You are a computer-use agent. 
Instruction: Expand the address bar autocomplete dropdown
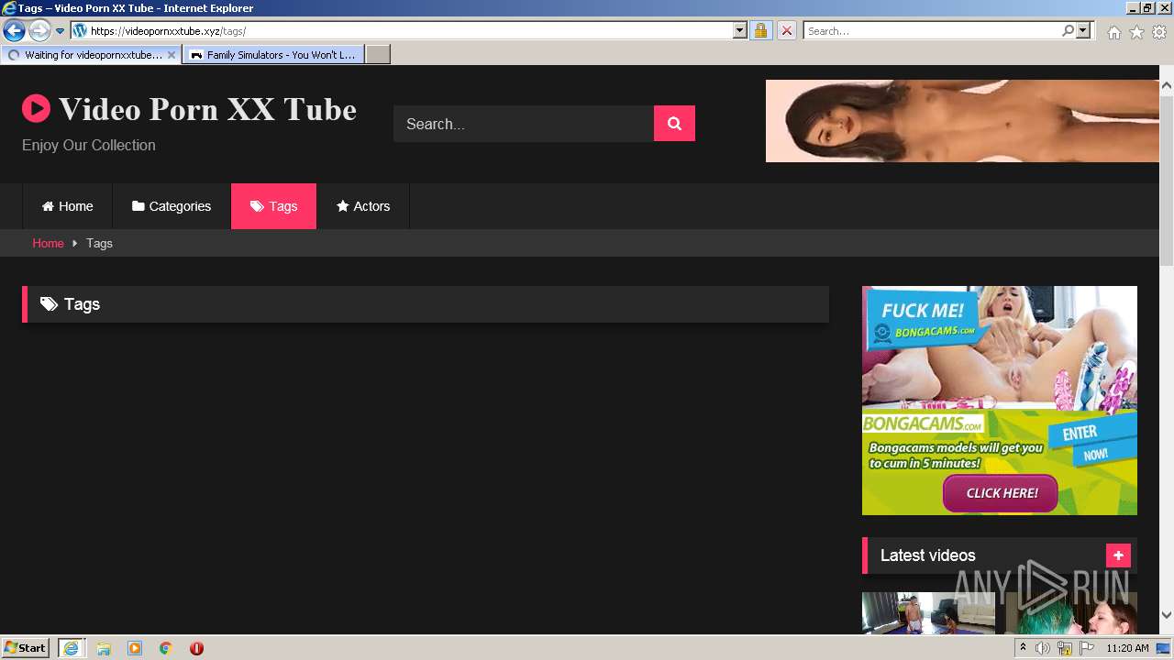740,31
